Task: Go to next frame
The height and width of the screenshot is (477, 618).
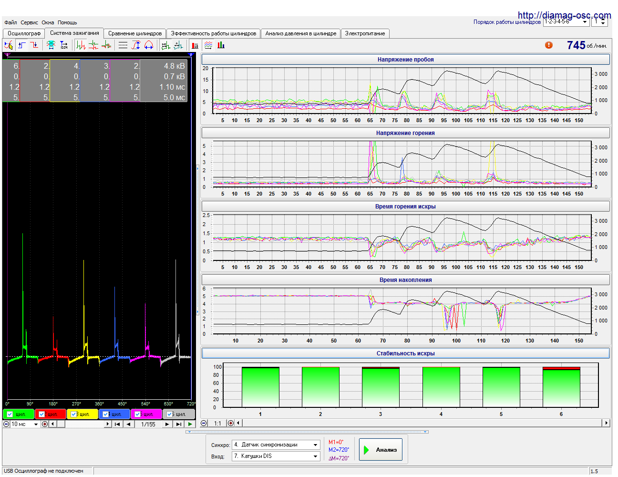Action: pyautogui.click(x=167, y=424)
